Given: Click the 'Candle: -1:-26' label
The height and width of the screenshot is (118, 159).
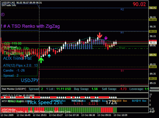Looking at the screenshot, I should point(14,70).
